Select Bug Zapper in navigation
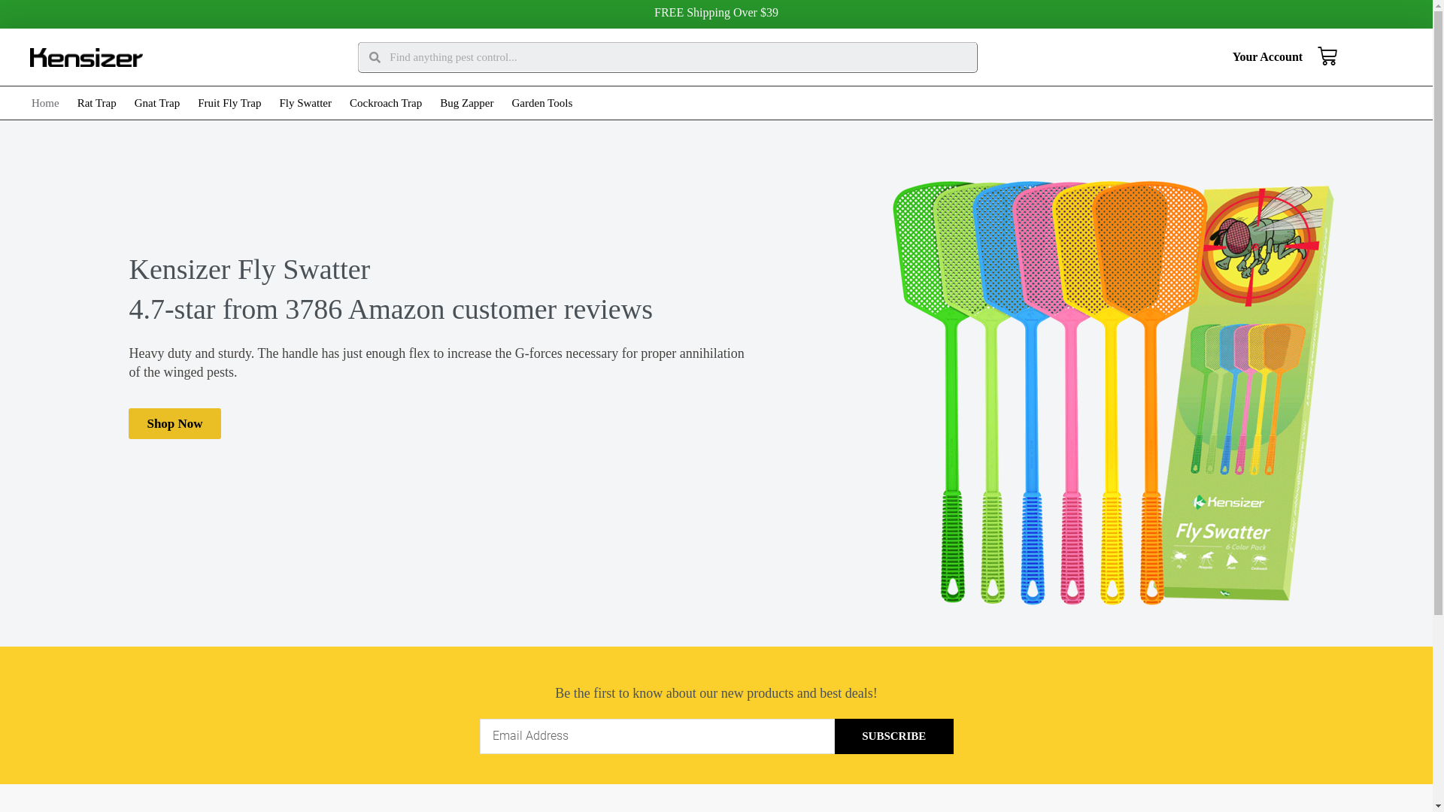Screen dimensions: 1444x812 pos(466,103)
